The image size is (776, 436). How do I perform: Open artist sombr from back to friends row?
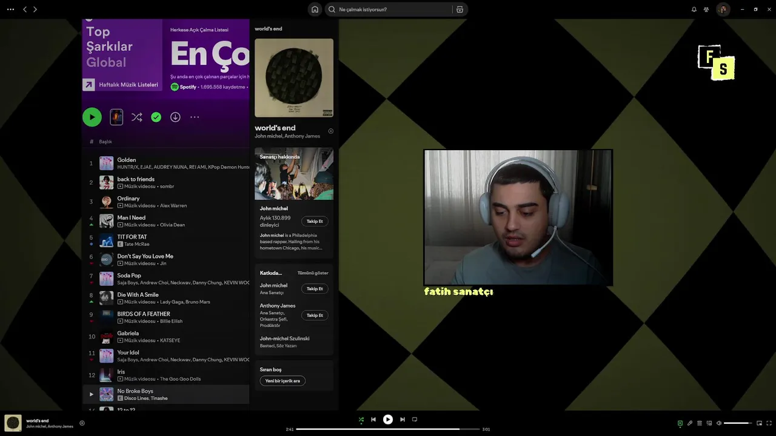click(167, 187)
